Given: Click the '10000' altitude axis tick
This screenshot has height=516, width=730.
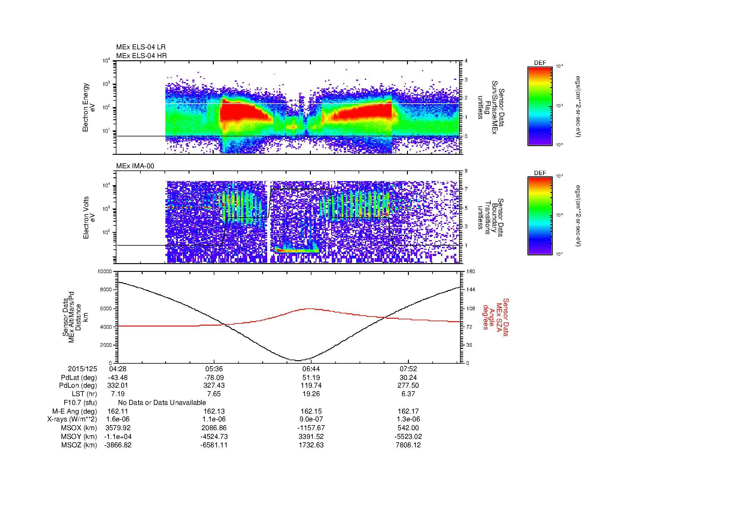Looking at the screenshot, I should click(x=105, y=272).
